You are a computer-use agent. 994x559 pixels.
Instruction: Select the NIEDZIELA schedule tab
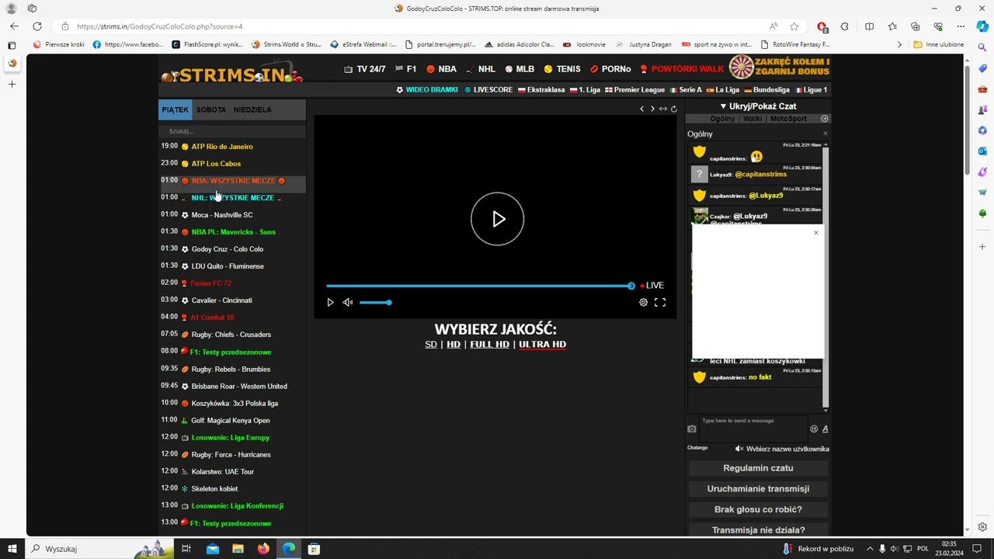coord(252,109)
